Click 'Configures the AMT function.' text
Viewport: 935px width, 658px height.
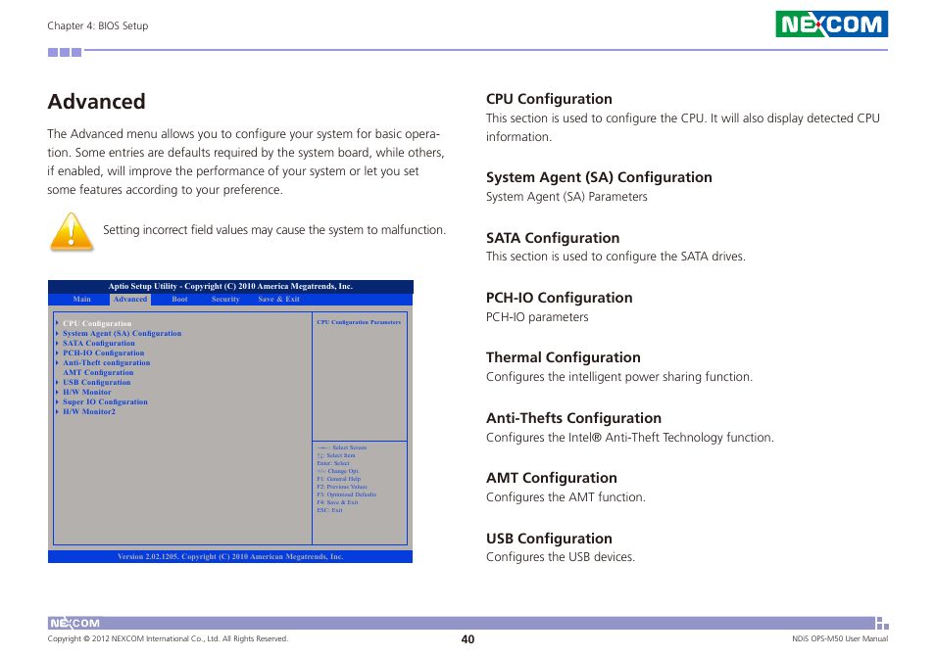[x=566, y=497]
